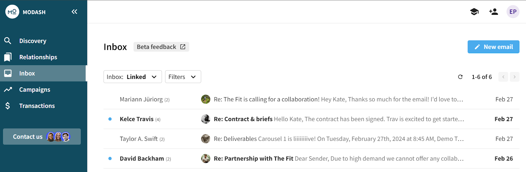Click David Backham's sender avatar thumbnail
The image size is (526, 172).
(x=205, y=159)
